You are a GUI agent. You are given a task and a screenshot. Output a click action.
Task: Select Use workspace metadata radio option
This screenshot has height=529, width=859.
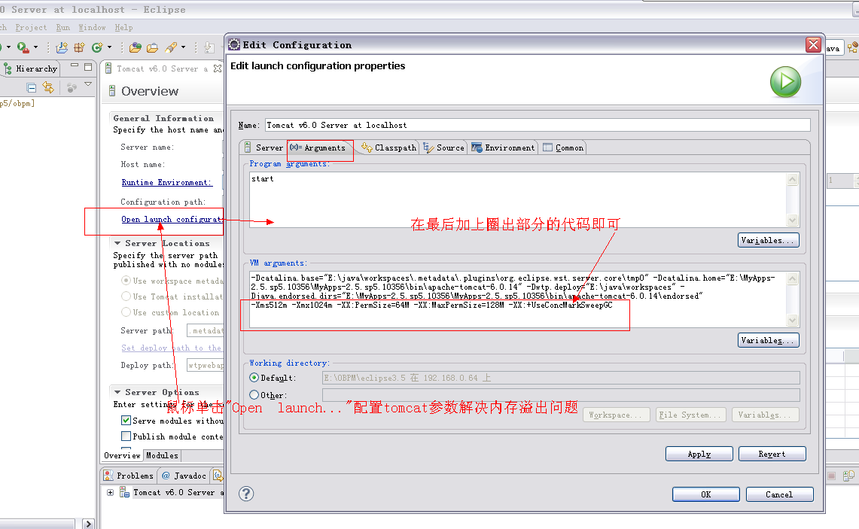coord(126,281)
